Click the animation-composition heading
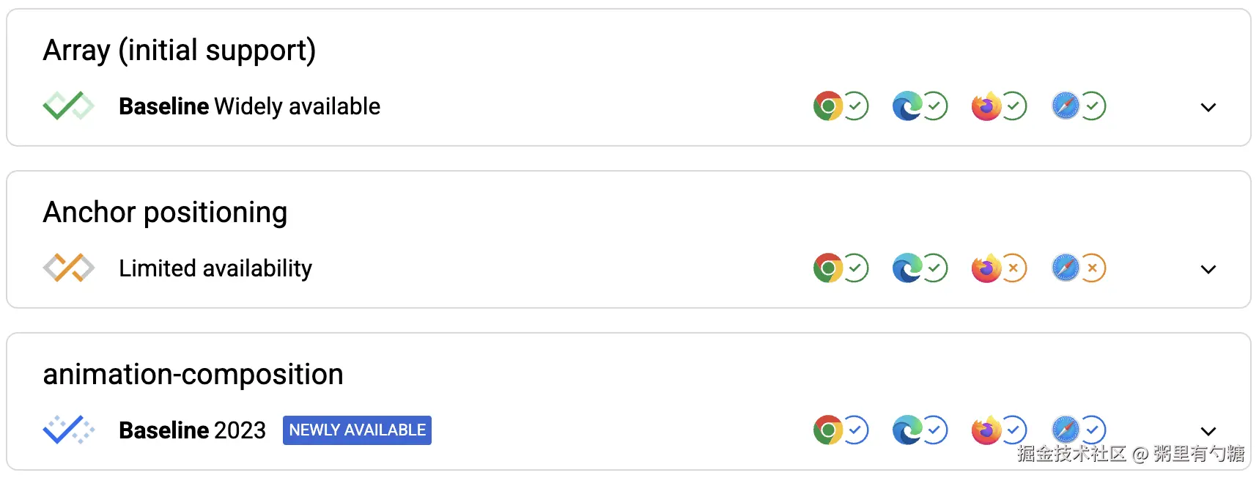This screenshot has width=1259, height=478. (193, 375)
